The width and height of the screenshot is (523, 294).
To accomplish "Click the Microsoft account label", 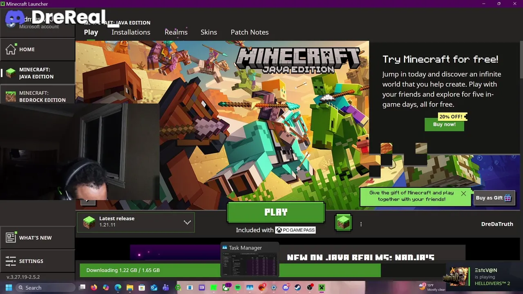I will coord(39,27).
